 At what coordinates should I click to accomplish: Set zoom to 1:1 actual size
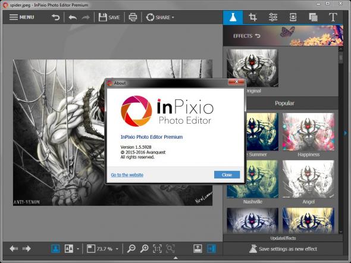coord(157,249)
